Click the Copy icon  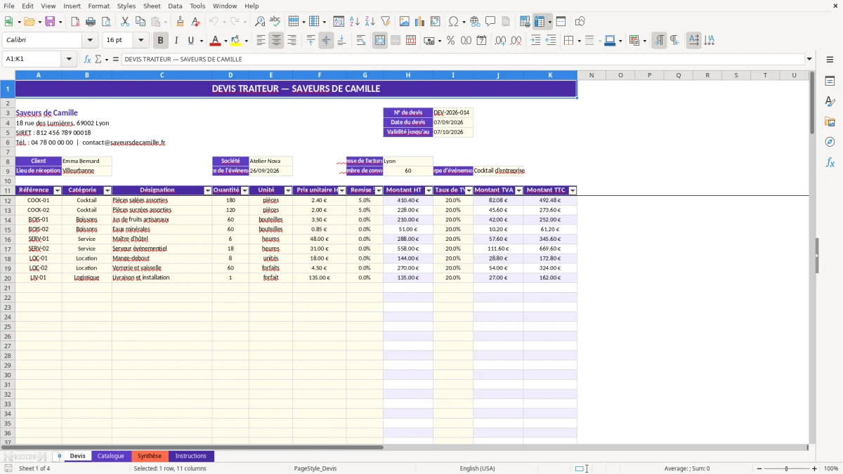click(x=140, y=21)
